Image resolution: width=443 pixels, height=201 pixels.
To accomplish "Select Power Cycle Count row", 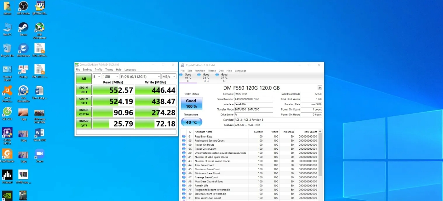I will click(x=249, y=149).
